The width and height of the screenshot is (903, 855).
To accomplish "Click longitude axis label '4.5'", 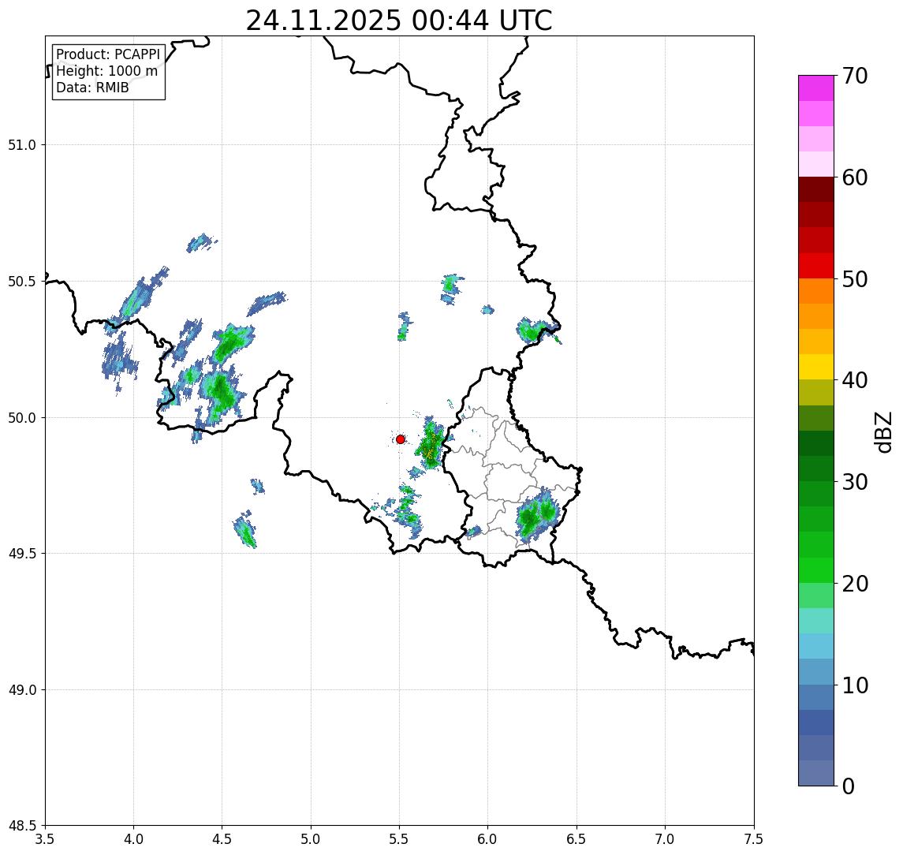I will 222,838.
